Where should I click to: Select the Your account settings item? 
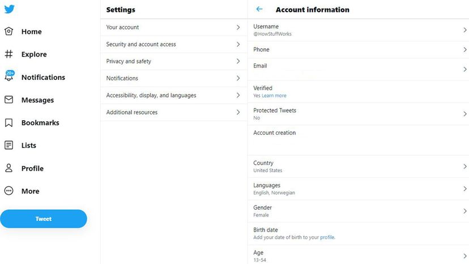coord(174,27)
